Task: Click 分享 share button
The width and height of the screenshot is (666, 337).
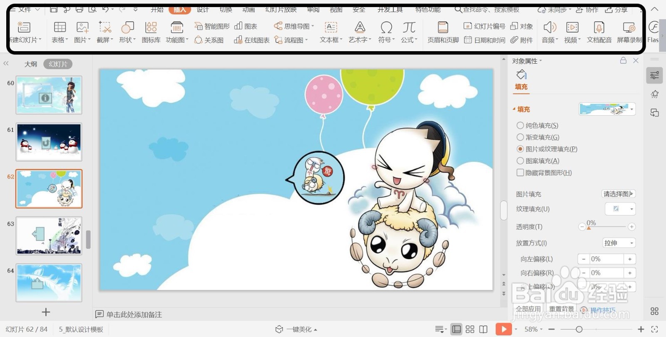Action: click(616, 10)
